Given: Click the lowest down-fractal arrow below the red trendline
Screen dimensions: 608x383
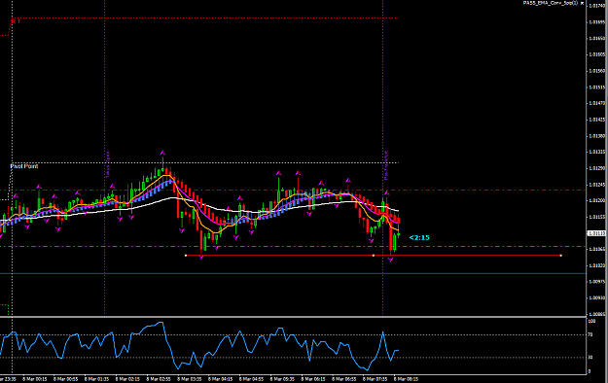Looking at the screenshot, I should pos(390,261).
